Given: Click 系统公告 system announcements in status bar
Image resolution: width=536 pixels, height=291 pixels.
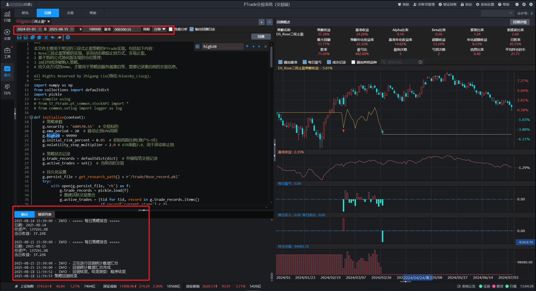Looking at the screenshot, I should click(466, 286).
